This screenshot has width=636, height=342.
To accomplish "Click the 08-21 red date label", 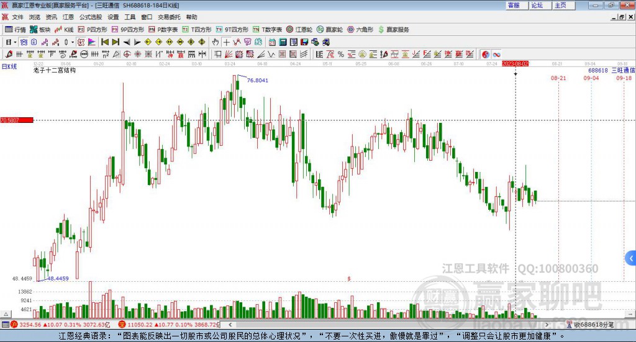I will (x=558, y=78).
